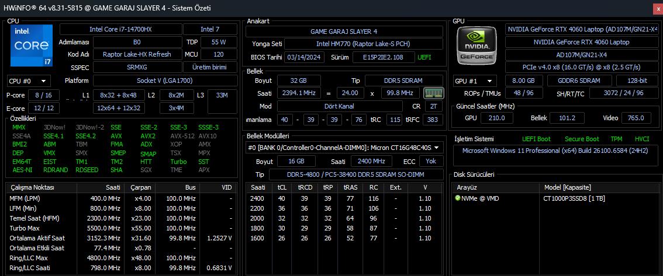Click the P-core 8 / 16 value
663x276 pixels.
44,95
